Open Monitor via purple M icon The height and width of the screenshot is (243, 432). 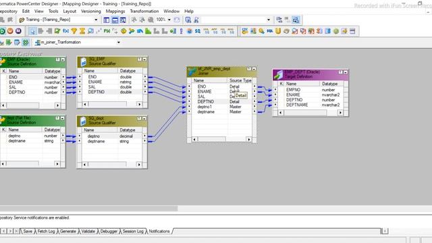18,31
